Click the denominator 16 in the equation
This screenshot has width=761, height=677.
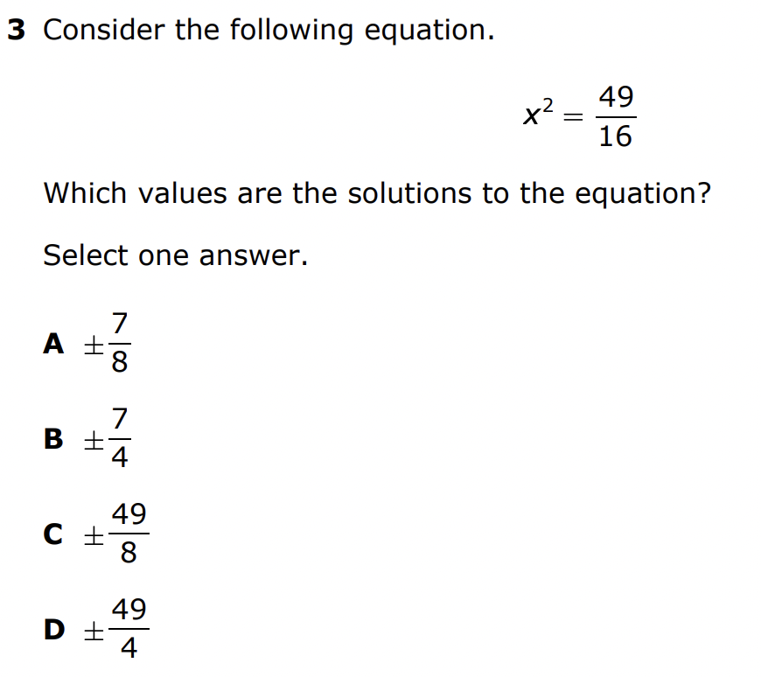tap(616, 136)
